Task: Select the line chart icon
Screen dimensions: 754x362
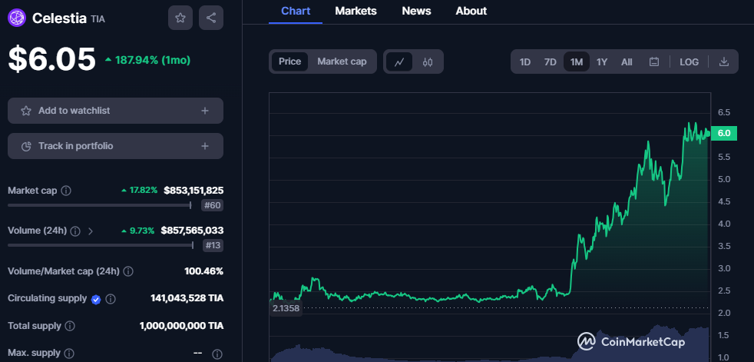Action: pos(399,61)
